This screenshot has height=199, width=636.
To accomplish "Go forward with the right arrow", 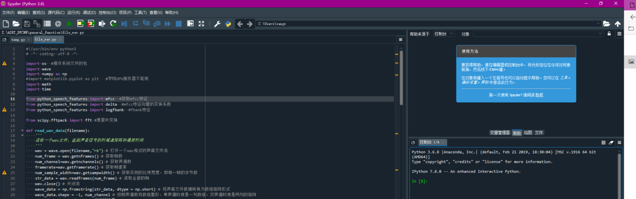I will 249,24.
